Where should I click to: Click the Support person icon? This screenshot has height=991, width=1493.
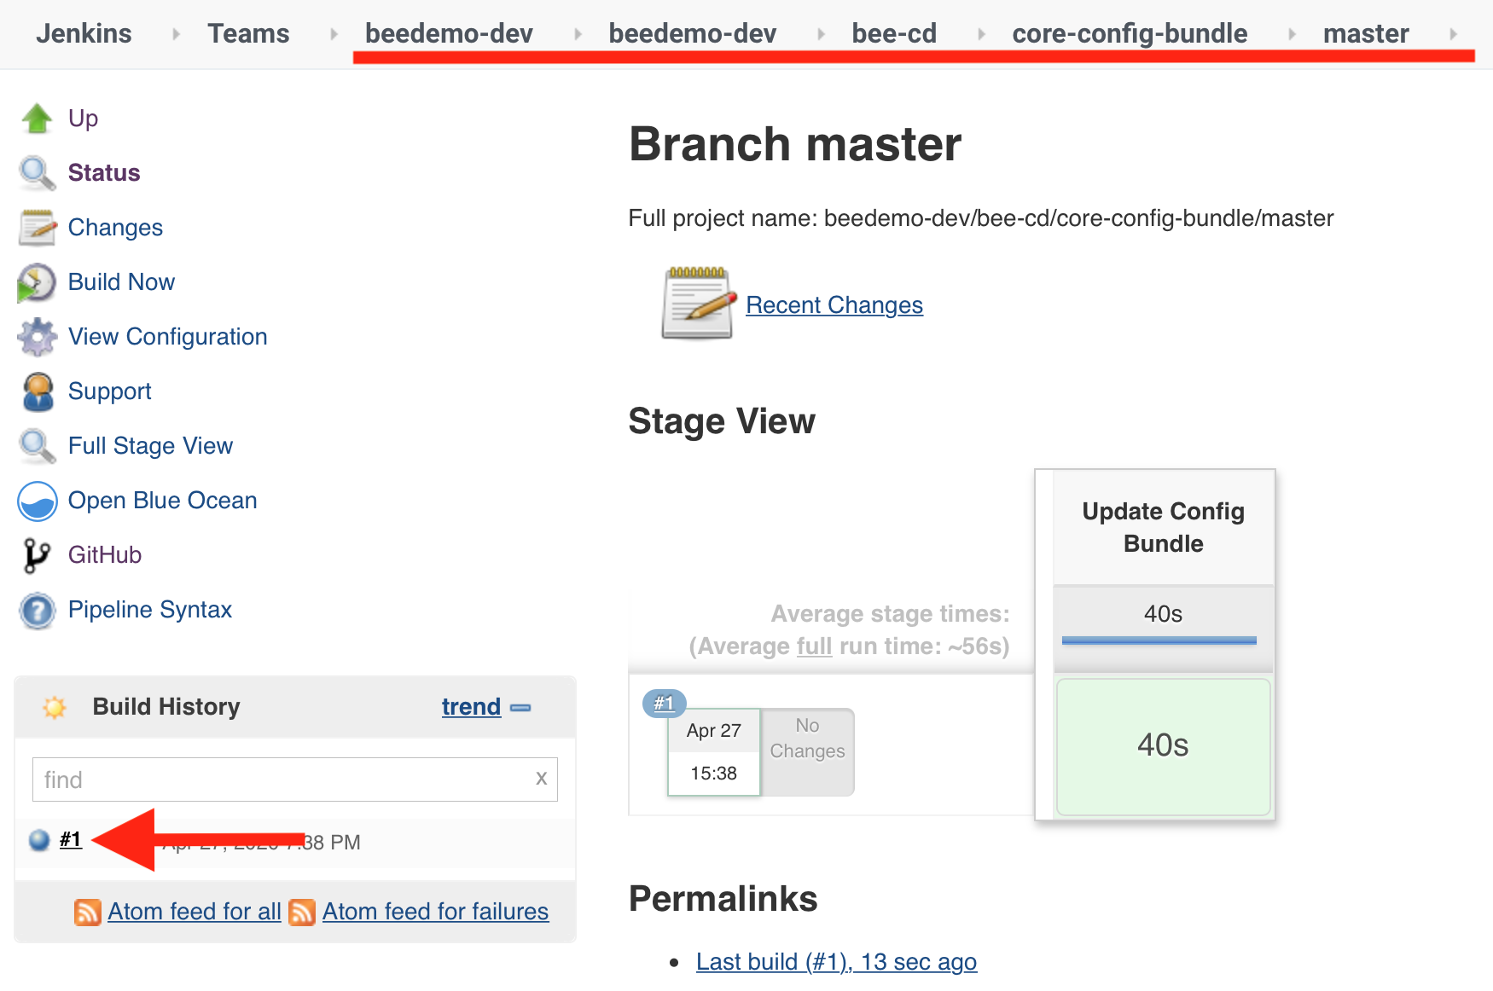(x=38, y=391)
